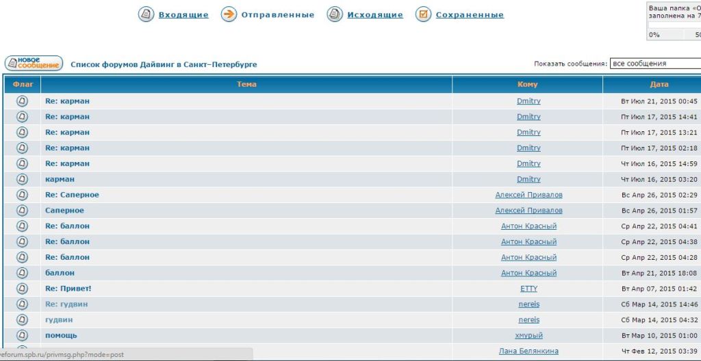Click the Inbox (Входящие) folder icon

click(x=146, y=14)
